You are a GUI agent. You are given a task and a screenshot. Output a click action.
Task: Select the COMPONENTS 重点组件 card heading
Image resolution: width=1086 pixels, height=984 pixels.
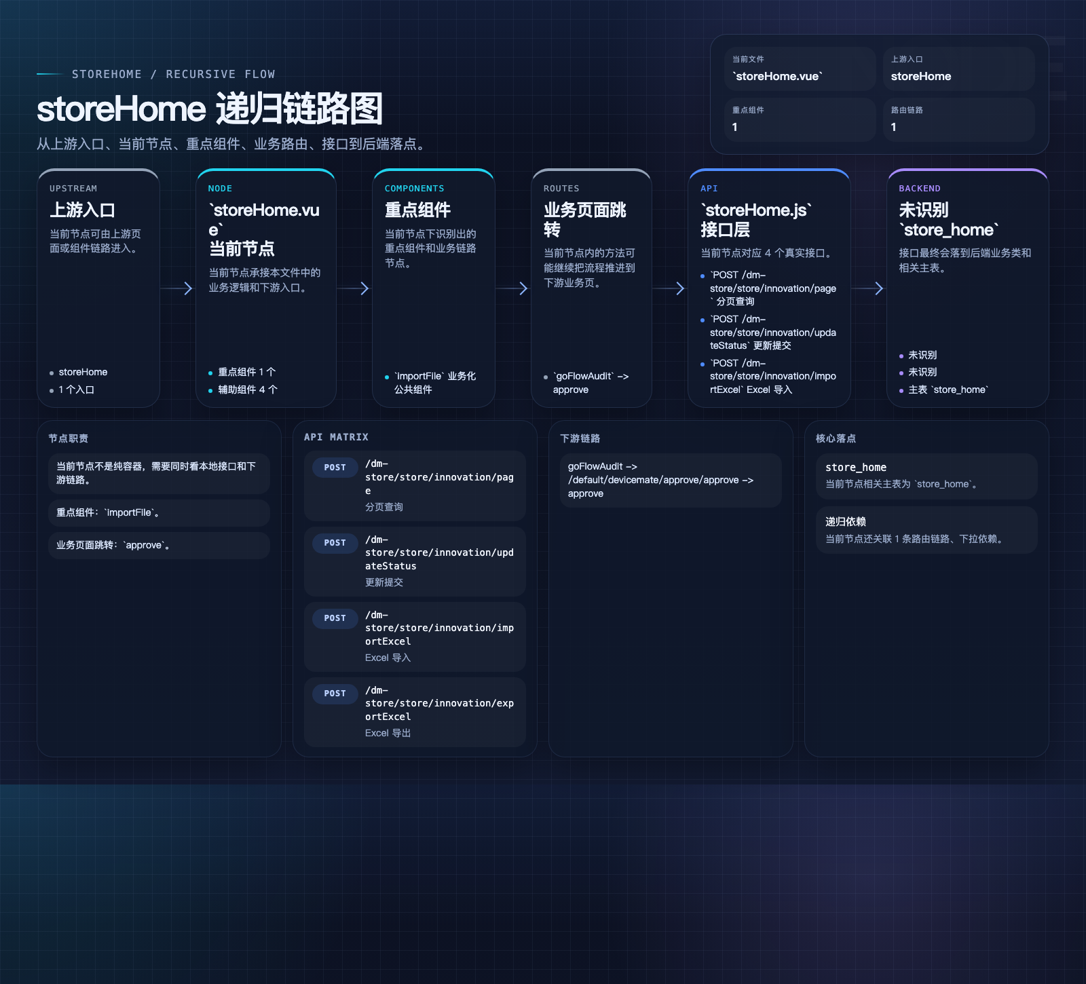click(417, 210)
